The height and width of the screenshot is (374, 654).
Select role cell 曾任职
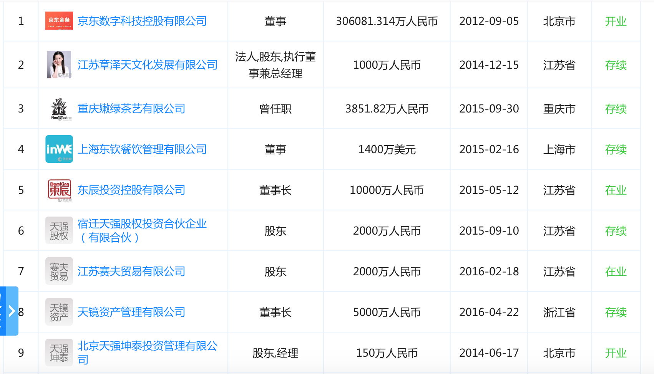point(276,109)
